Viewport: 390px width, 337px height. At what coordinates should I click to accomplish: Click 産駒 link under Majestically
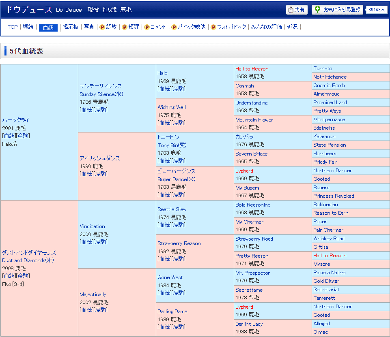pos(101,310)
